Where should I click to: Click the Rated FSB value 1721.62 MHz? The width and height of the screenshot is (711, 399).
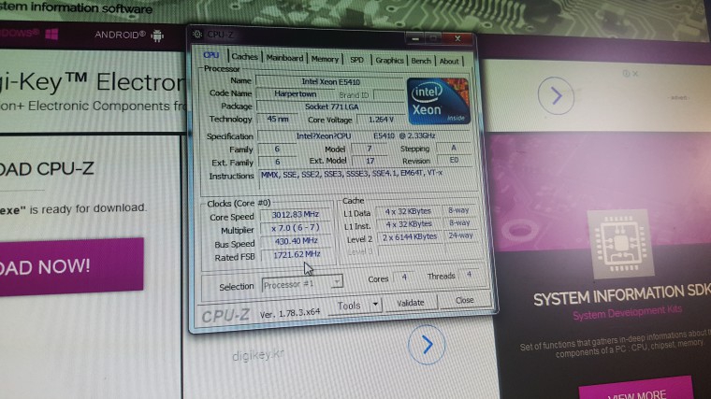click(297, 254)
